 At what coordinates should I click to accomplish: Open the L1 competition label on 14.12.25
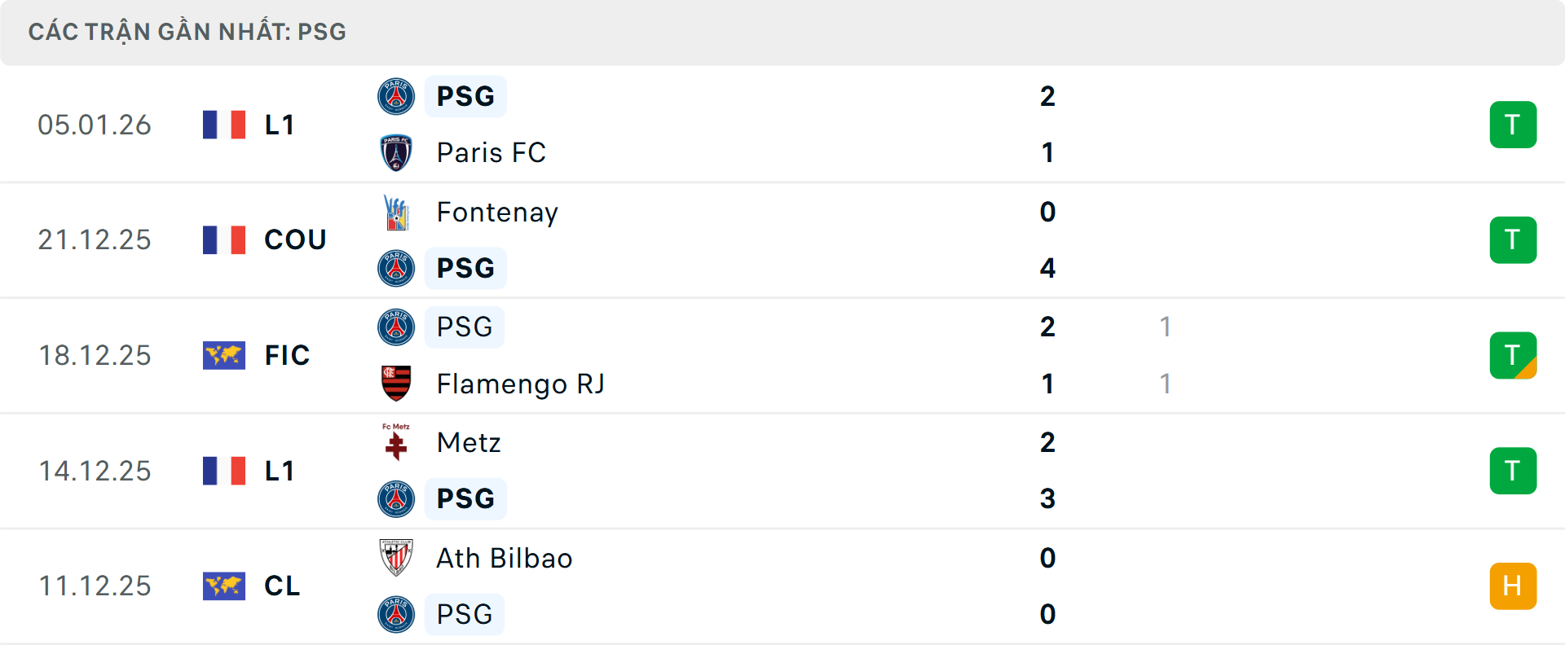(278, 471)
